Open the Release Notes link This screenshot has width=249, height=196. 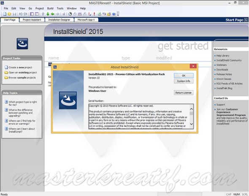tap(224, 74)
